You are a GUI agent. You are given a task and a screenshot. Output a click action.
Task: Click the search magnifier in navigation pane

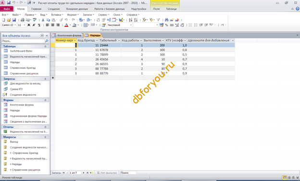click(47, 41)
